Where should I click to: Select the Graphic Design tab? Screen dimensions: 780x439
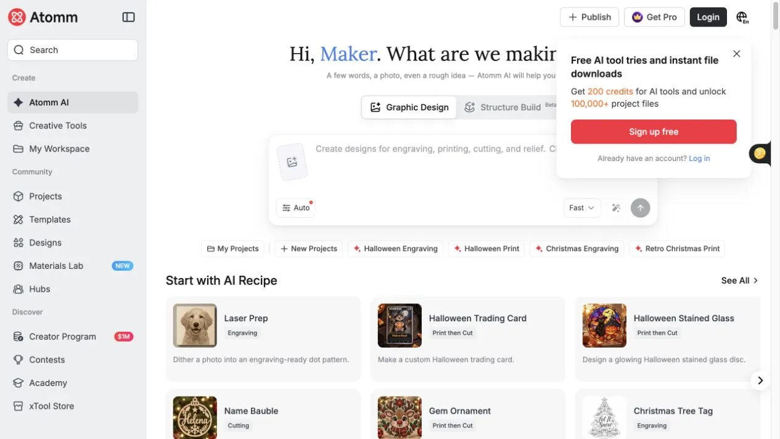pyautogui.click(x=409, y=107)
